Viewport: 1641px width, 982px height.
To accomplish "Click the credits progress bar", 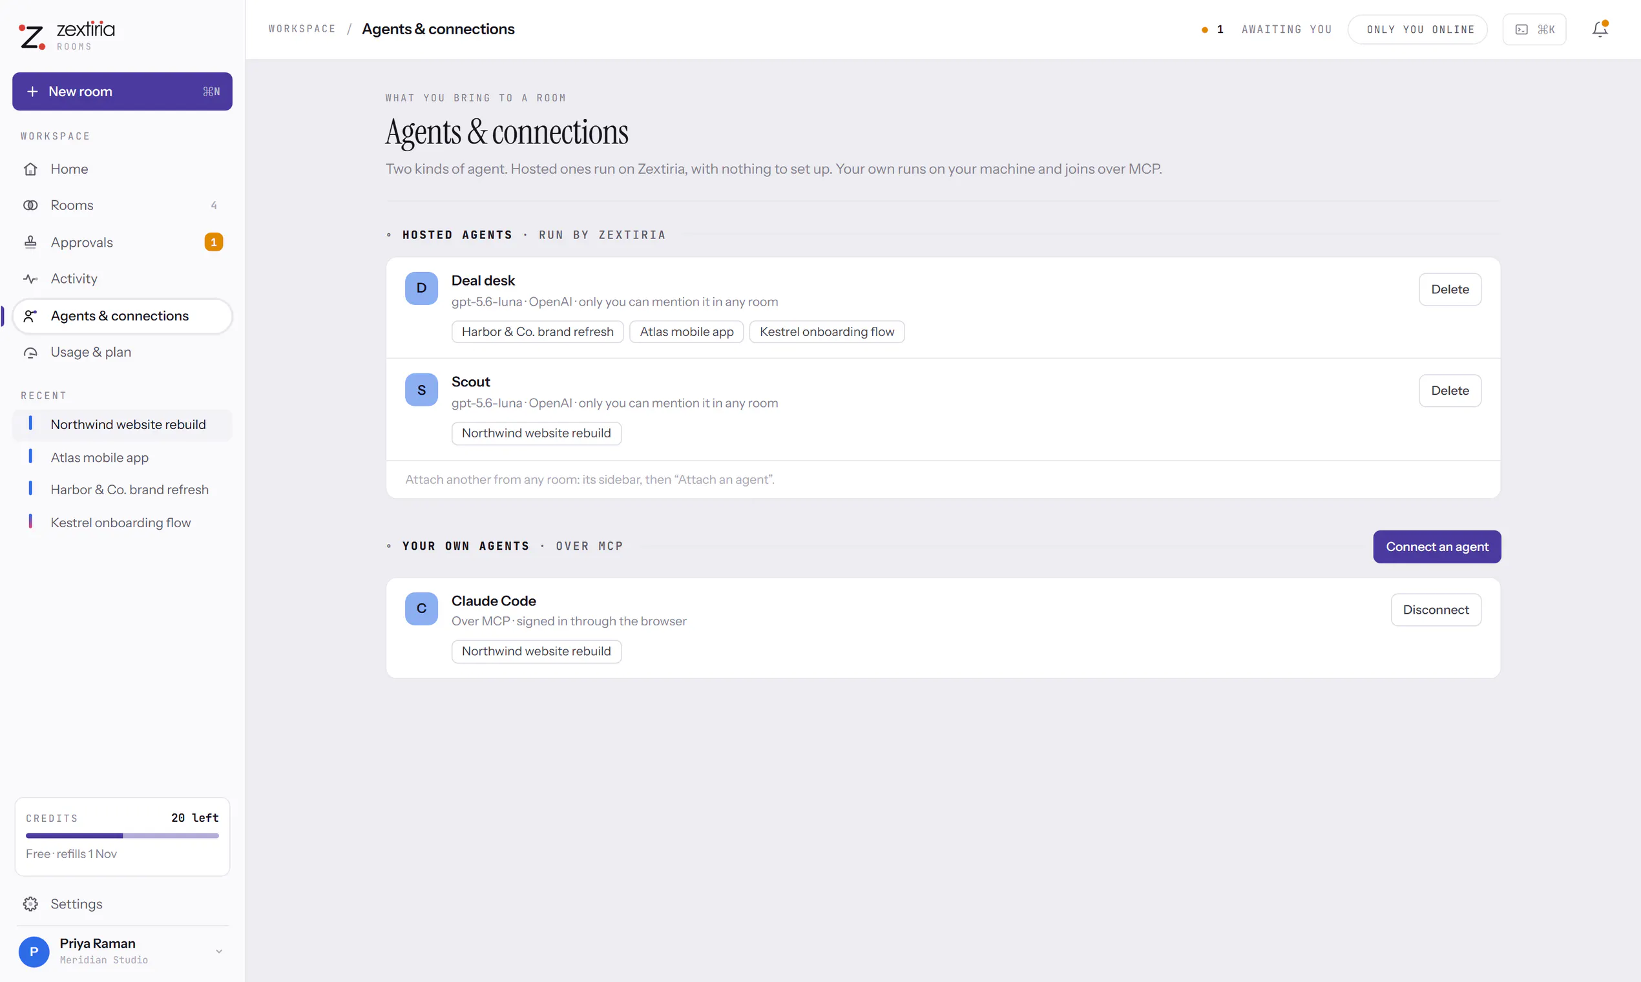I will (x=122, y=836).
